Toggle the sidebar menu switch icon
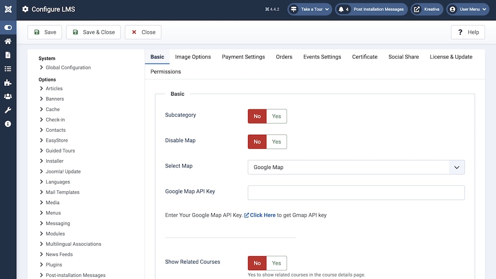This screenshot has height=279, width=496. (x=8, y=28)
